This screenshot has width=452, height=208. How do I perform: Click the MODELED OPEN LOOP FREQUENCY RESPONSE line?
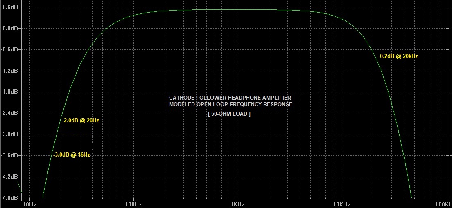click(x=231, y=105)
